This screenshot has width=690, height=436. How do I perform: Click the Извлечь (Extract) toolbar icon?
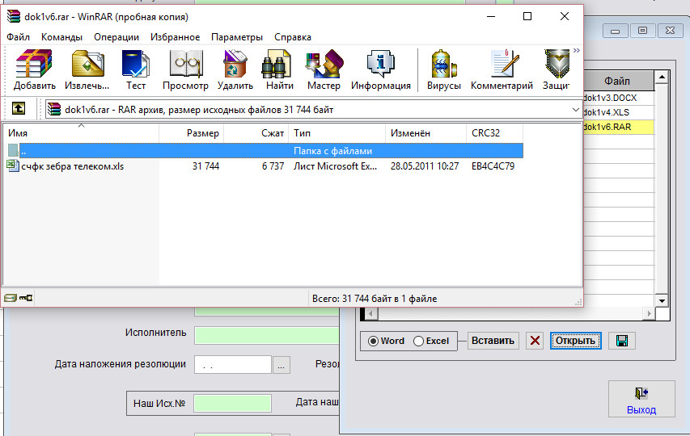coord(87,69)
